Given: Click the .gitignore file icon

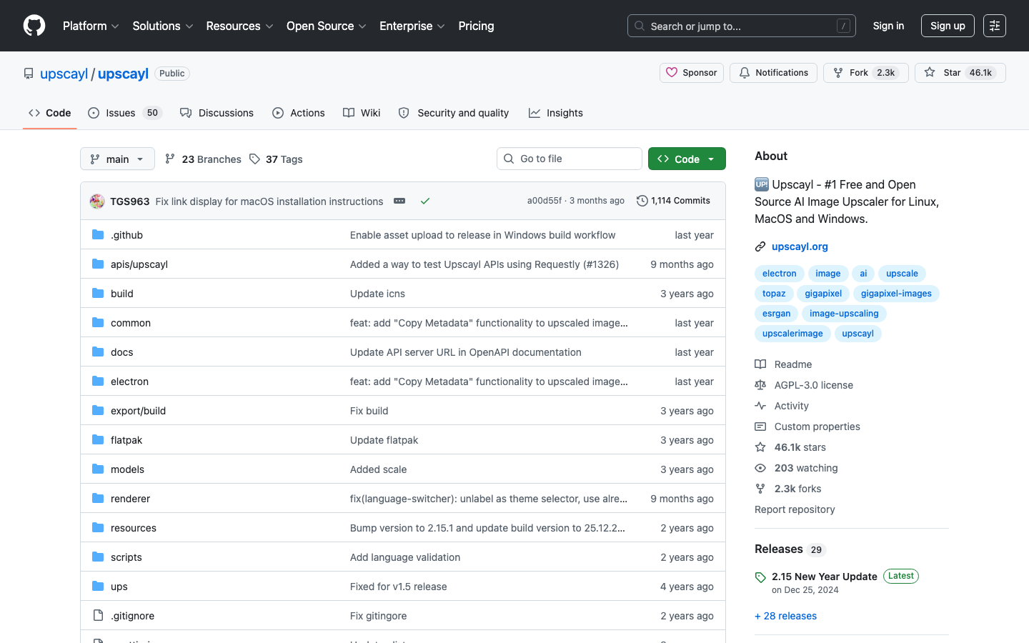Looking at the screenshot, I should (98, 615).
